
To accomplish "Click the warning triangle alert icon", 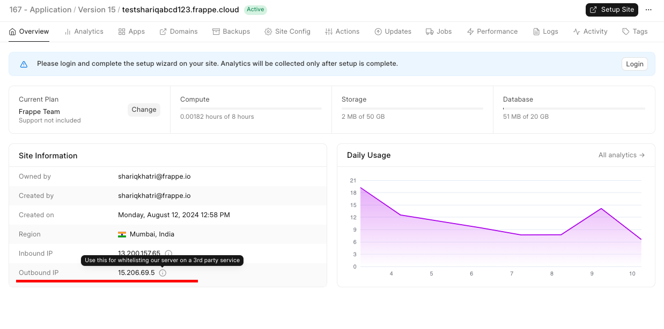I will (24, 64).
